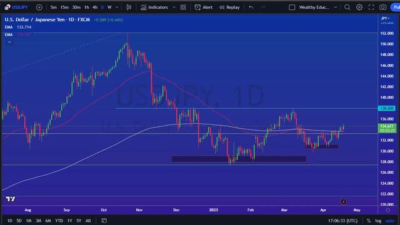Expand the layout management dropdown arrow
The width and height of the screenshot is (400, 225).
pyautogui.click(x=336, y=7)
